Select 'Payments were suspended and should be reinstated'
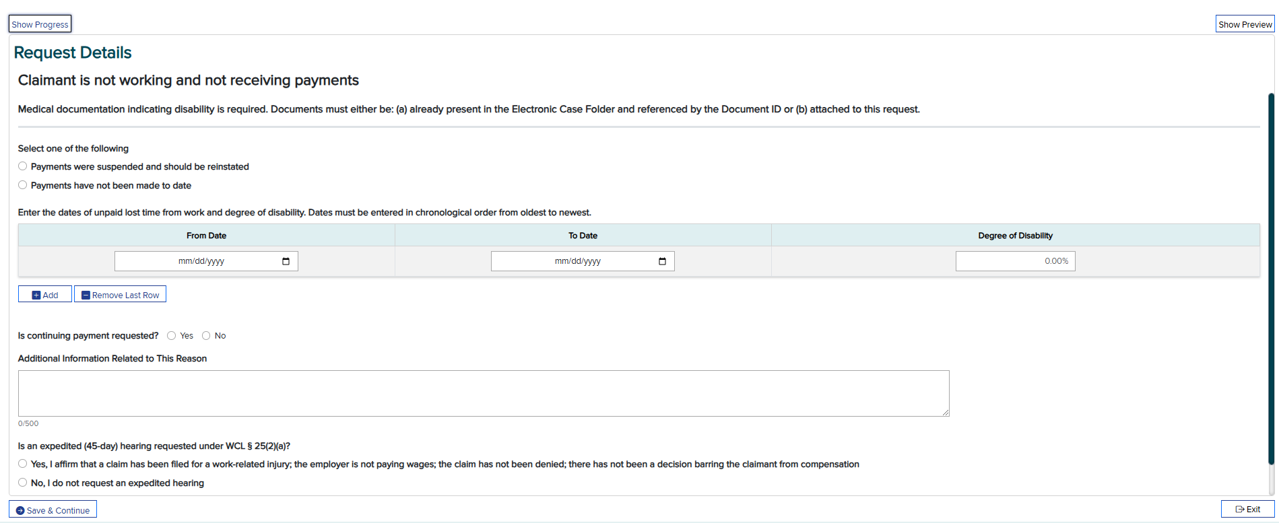Viewport: 1279px width, 523px height. 23,166
